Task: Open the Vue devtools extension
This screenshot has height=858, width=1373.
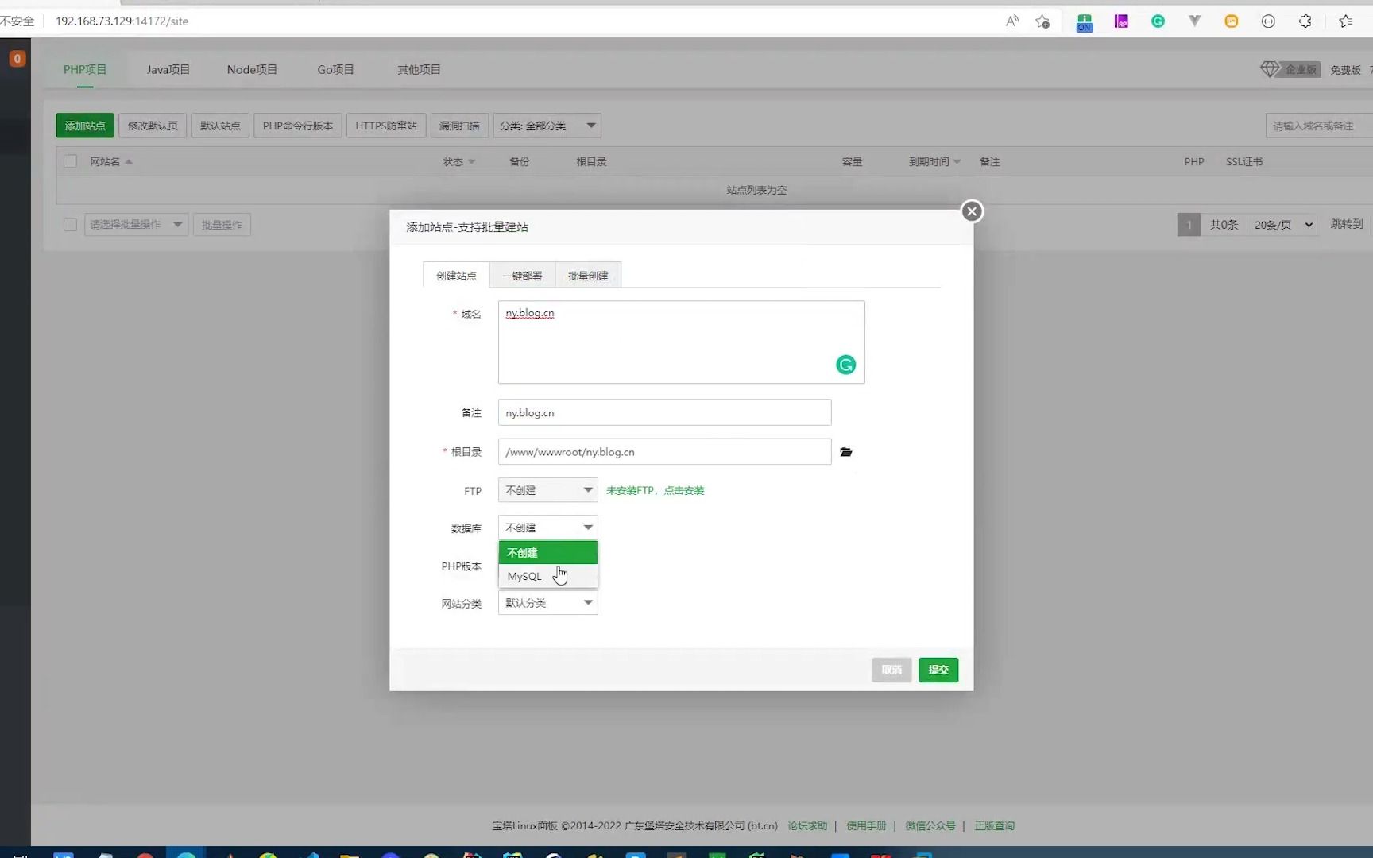Action: pyautogui.click(x=1195, y=21)
